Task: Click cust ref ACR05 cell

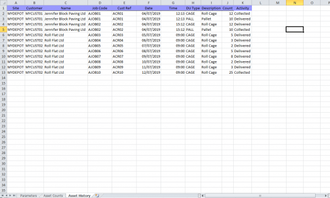Action: 124,46
